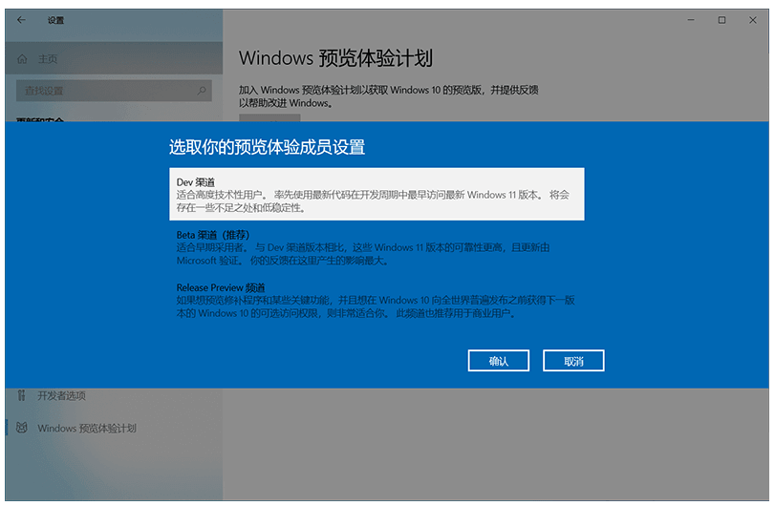Open 开发者选项 text in the sidebar

pos(61,396)
